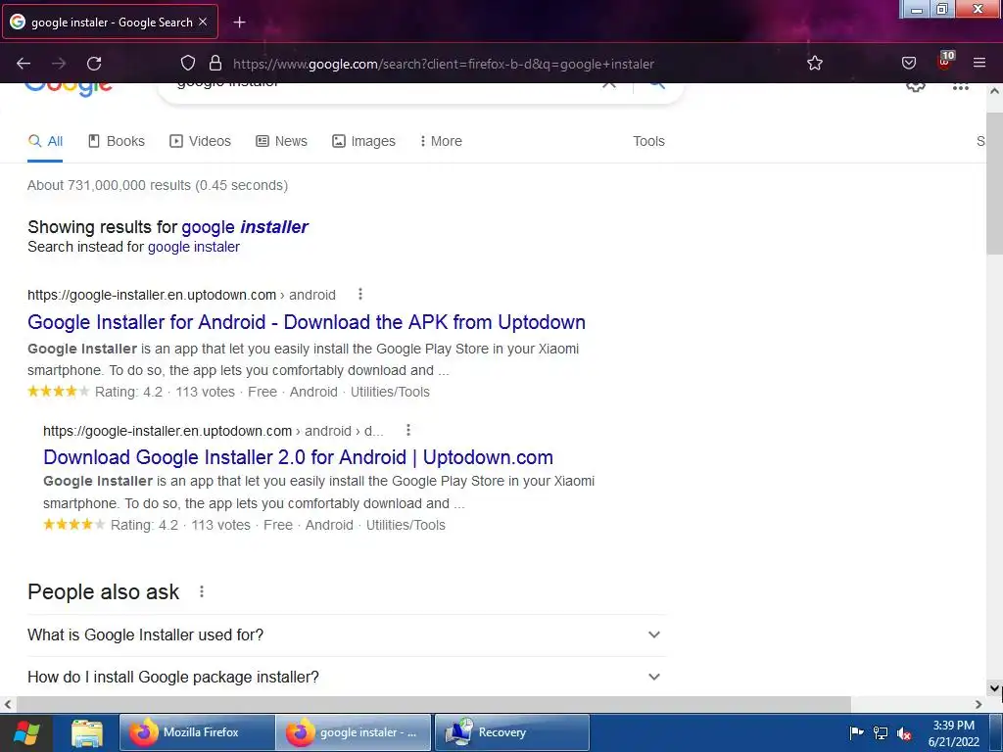This screenshot has height=752, width=1003.
Task: Save page to Pocket icon
Action: coord(908,64)
